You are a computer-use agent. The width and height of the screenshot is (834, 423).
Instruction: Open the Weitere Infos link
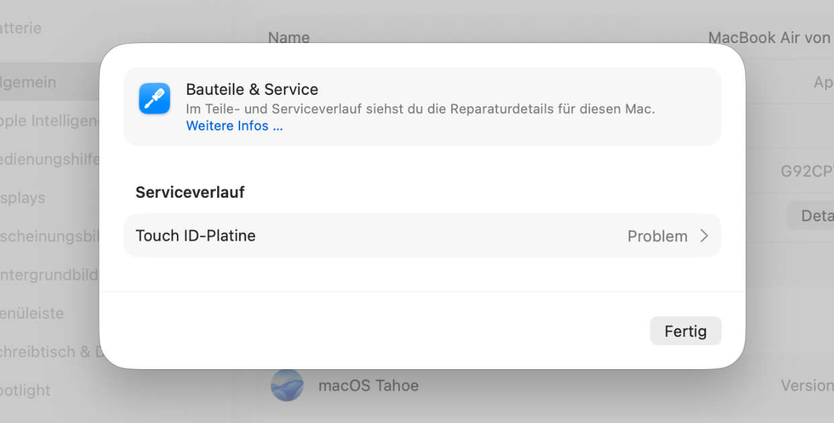point(234,126)
